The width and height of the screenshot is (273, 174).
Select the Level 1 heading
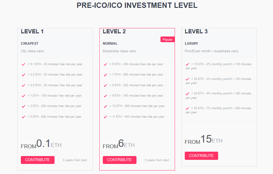click(x=32, y=31)
